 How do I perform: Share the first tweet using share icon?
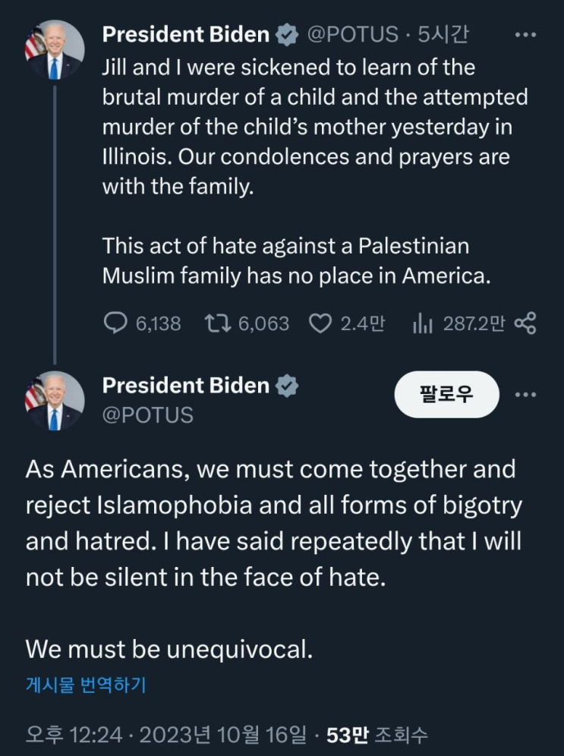pos(525,323)
